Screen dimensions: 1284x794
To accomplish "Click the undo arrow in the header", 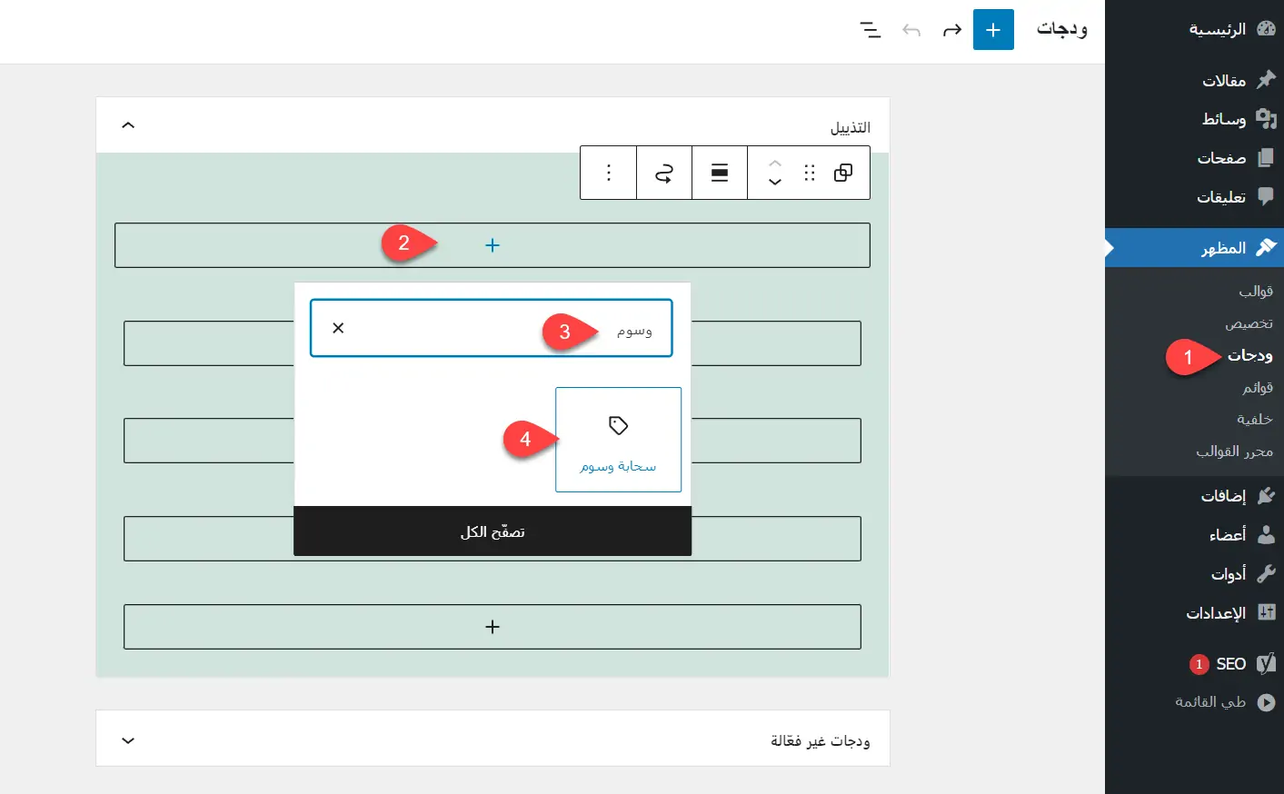I will (x=911, y=31).
